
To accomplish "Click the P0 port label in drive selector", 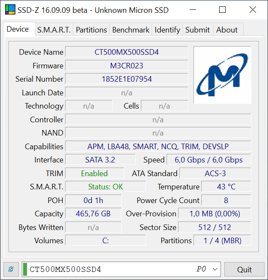I will pos(201,269).
